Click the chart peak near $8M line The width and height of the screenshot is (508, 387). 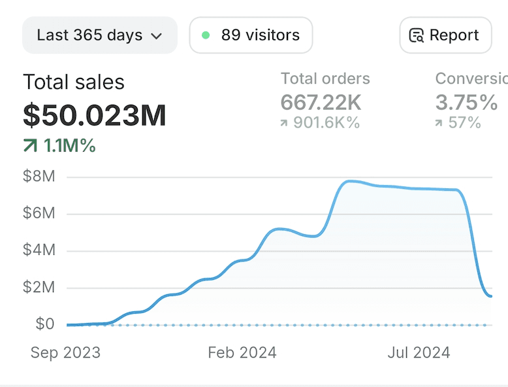tap(350, 181)
